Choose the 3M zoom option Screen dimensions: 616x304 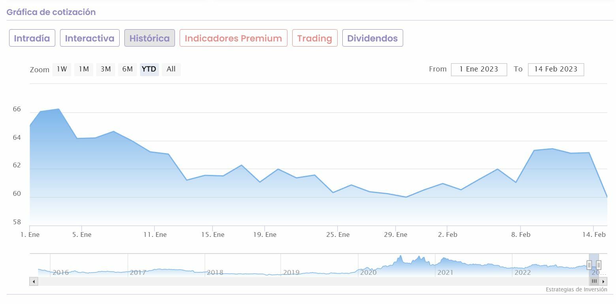coord(105,69)
